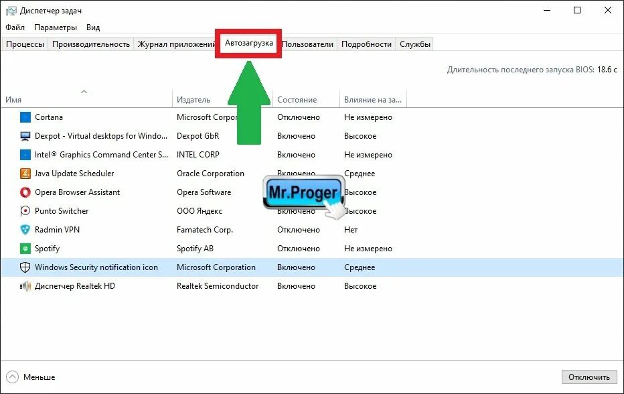Click the BIOS time value 18.6 с
624x394 pixels.
point(607,70)
